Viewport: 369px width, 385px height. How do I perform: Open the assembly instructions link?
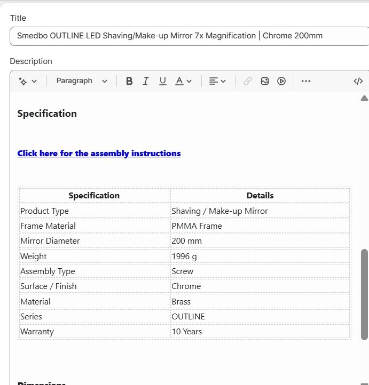click(99, 154)
